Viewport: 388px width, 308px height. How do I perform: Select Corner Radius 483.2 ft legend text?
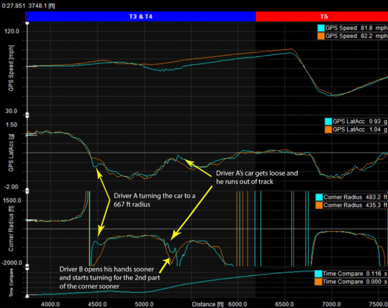click(x=355, y=197)
